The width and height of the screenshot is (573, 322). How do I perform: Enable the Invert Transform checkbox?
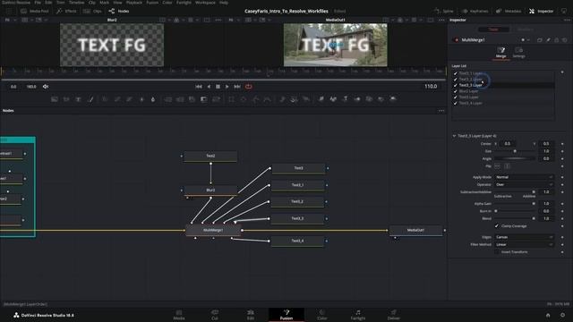pos(497,252)
